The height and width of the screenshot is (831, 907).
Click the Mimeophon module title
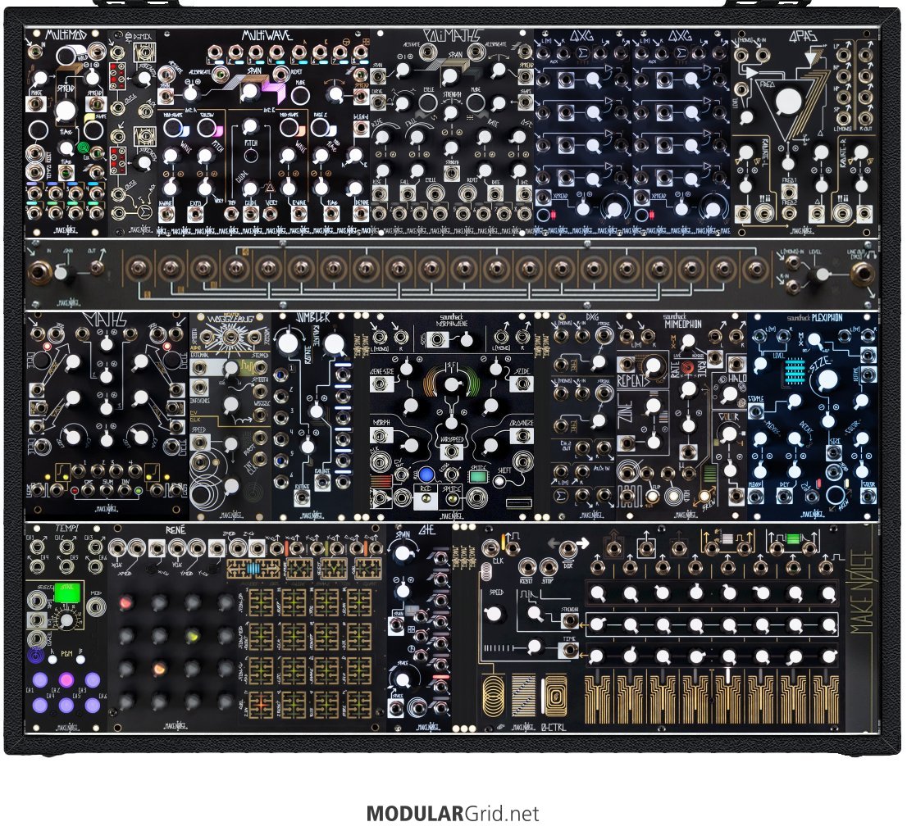(x=683, y=324)
